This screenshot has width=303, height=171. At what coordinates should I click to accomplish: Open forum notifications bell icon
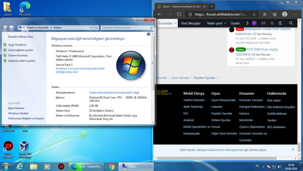(x=272, y=23)
